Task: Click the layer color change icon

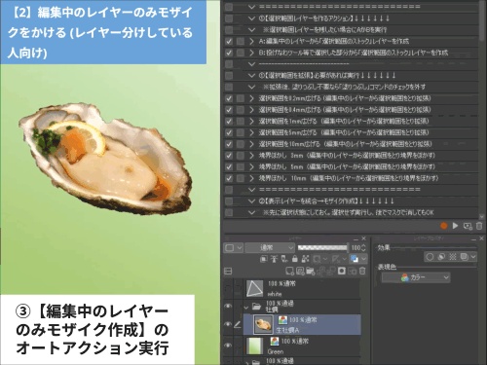Action: pos(355,259)
